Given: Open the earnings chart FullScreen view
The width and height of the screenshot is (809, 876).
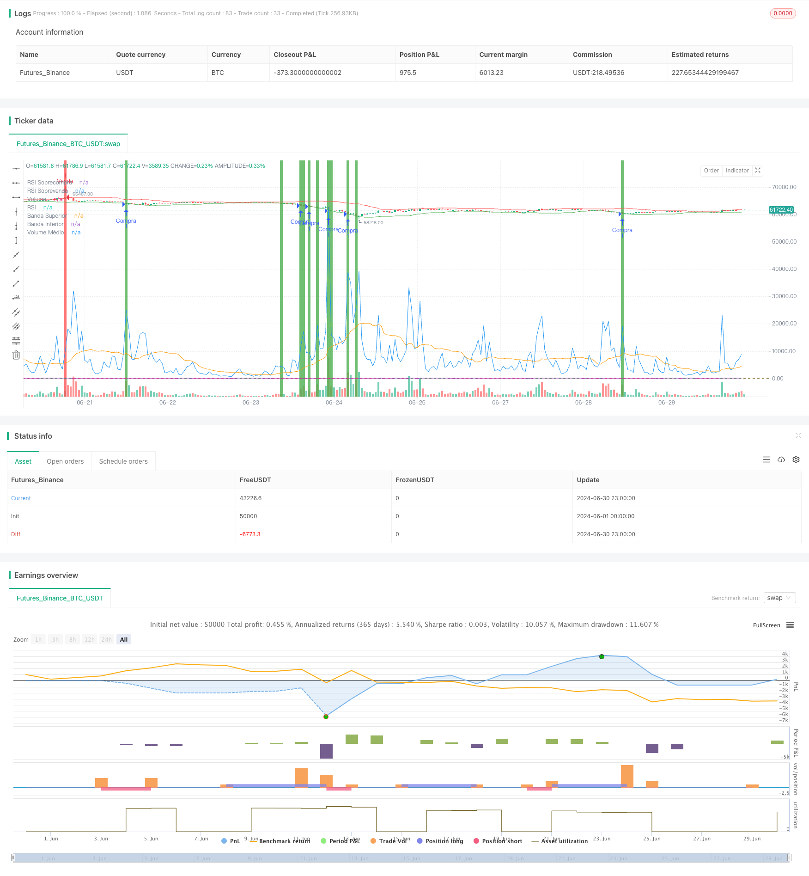Looking at the screenshot, I should (x=766, y=625).
